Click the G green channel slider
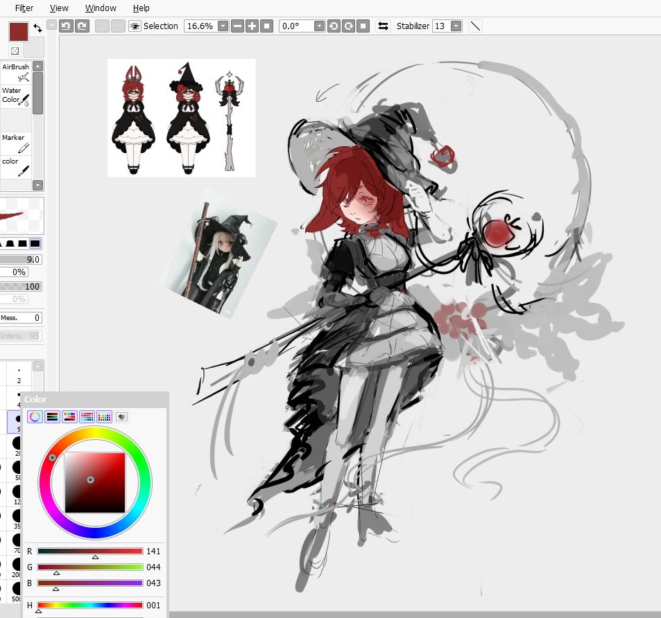 tap(89, 567)
